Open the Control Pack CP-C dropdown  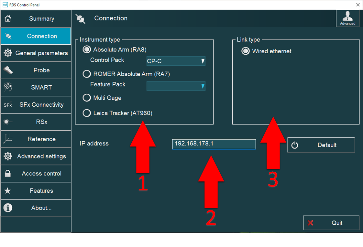coord(176,61)
